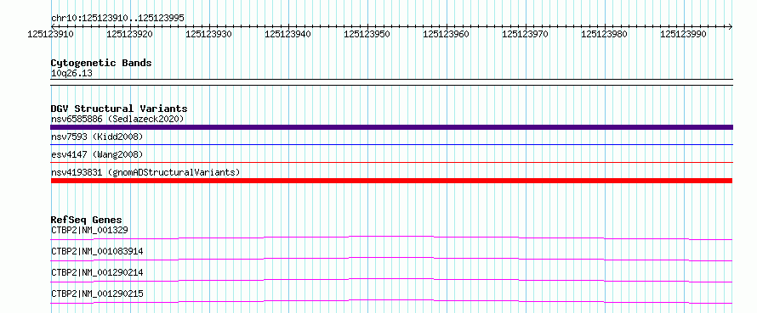Click the magenta CTBP2|NM_001290215 gene line
The image size is (757, 313).
coord(391,301)
